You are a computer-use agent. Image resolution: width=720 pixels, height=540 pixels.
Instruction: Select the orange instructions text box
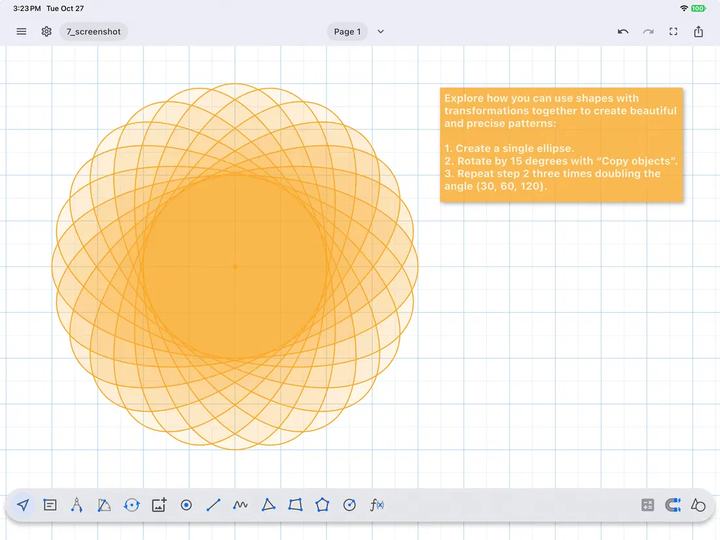click(561, 145)
